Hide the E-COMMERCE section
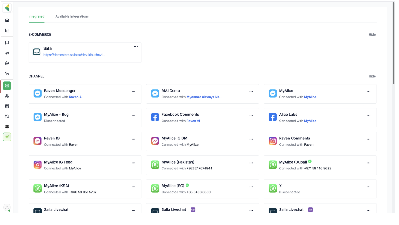This screenshot has width=399, height=225. click(372, 35)
